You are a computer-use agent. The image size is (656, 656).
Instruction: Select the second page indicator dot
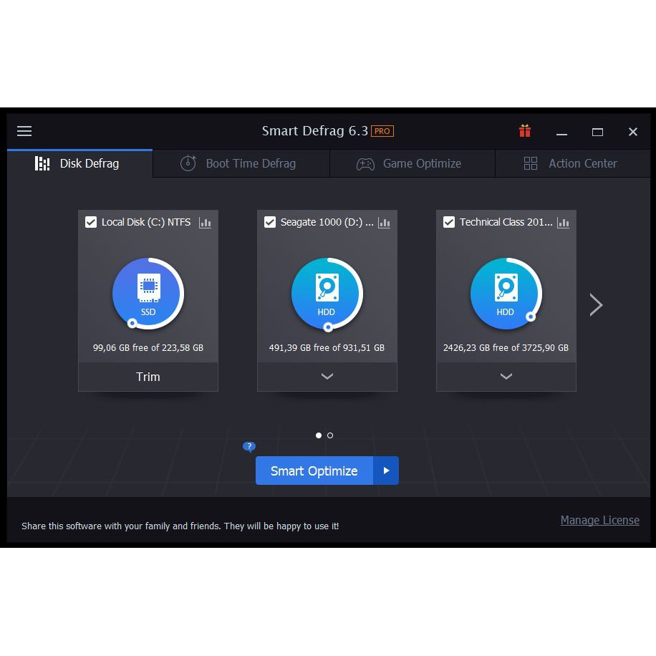click(330, 435)
